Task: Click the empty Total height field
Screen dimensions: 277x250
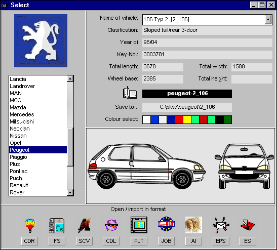Action: point(252,79)
